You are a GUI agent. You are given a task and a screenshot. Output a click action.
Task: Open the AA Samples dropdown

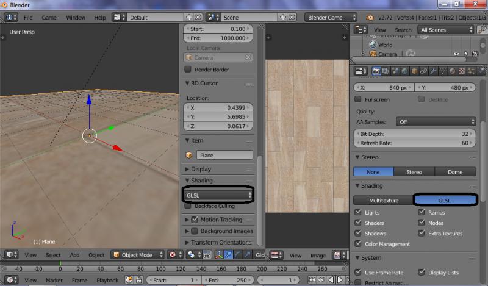pos(436,122)
